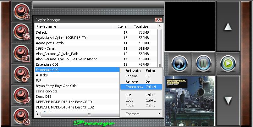
Task: Click the X close sidebar knob icon
Action: pos(22,116)
